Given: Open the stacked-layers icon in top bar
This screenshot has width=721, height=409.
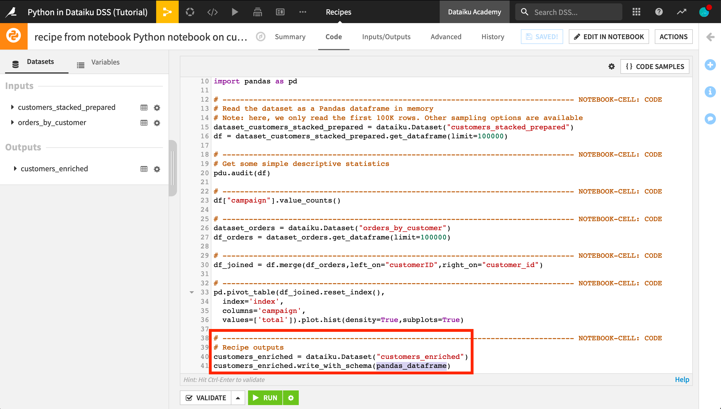Looking at the screenshot, I should pos(258,12).
